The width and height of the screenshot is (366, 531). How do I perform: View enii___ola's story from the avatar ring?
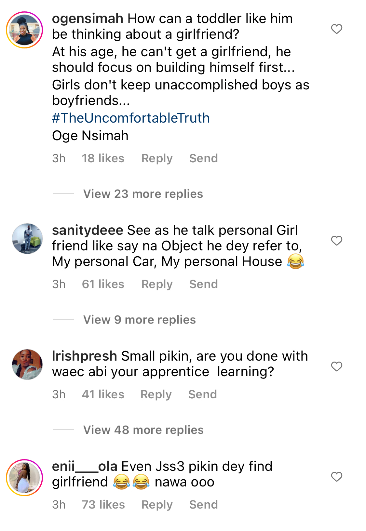pos(24,478)
